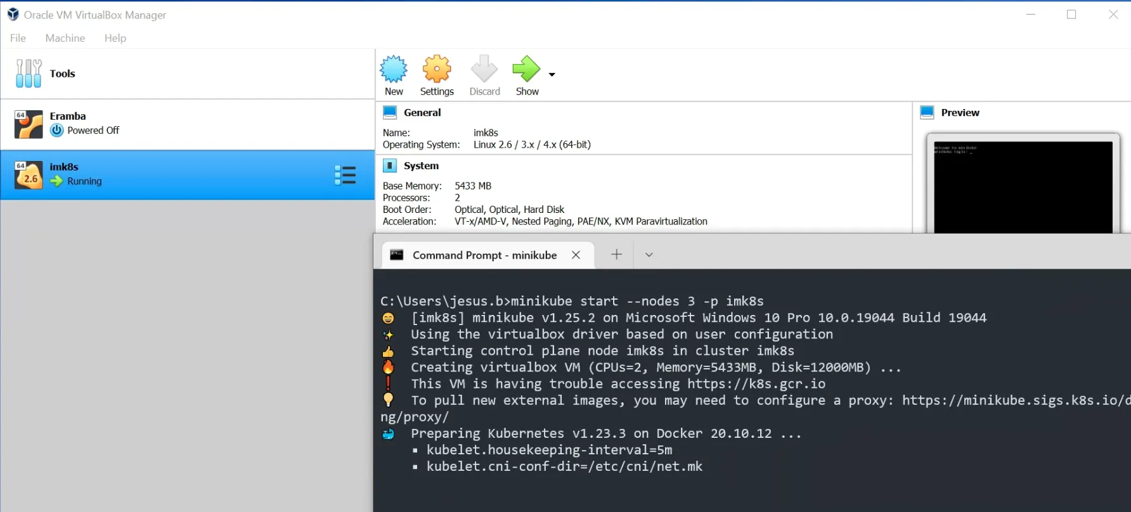The height and width of the screenshot is (512, 1131).
Task: Open the imk8s machine tools list menu
Action: coord(346,175)
